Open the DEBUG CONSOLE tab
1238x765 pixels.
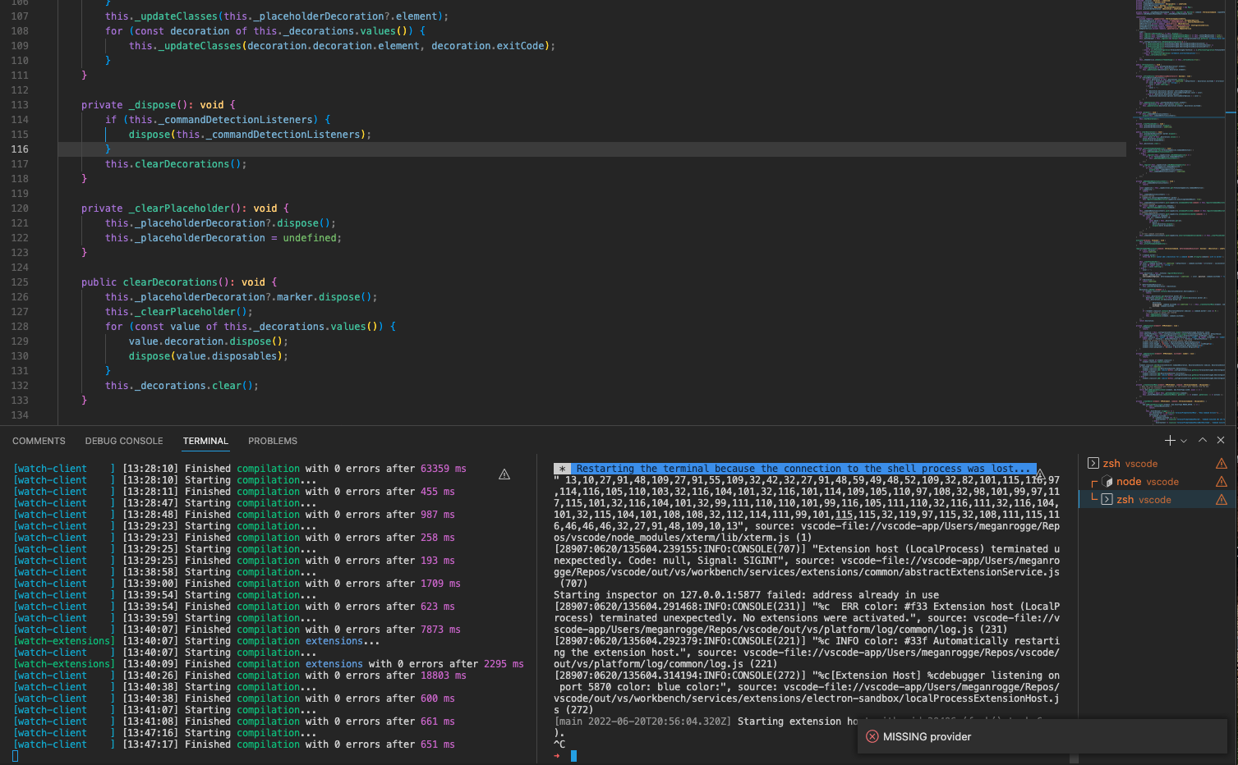point(124,441)
